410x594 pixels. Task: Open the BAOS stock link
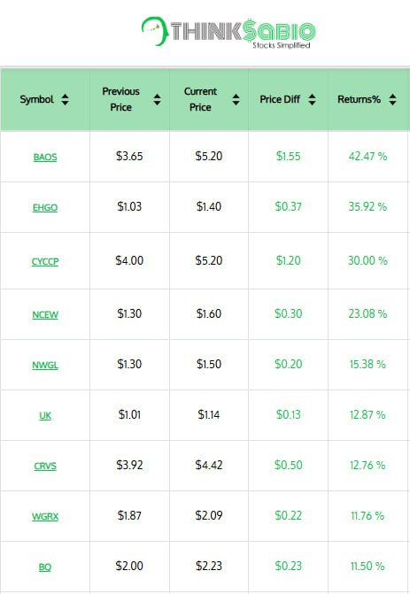click(x=45, y=157)
